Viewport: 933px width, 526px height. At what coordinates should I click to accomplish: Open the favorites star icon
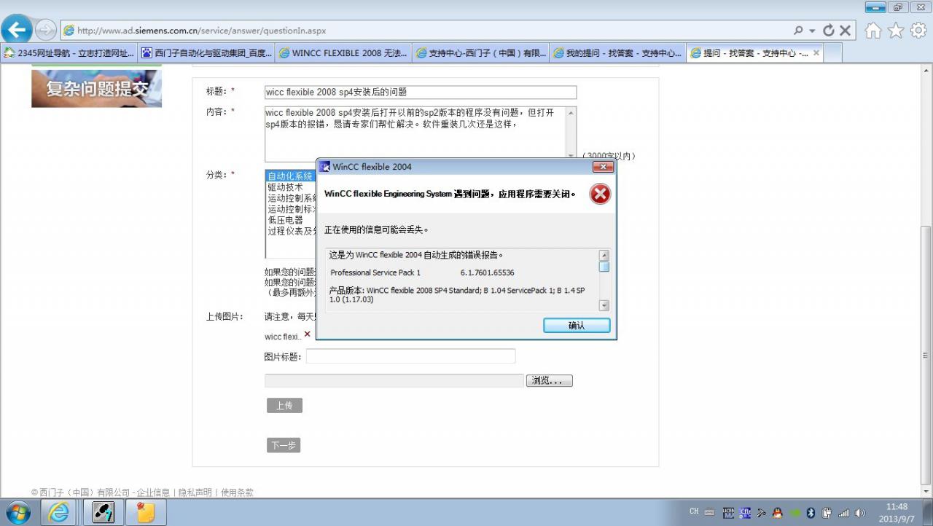[x=896, y=31]
